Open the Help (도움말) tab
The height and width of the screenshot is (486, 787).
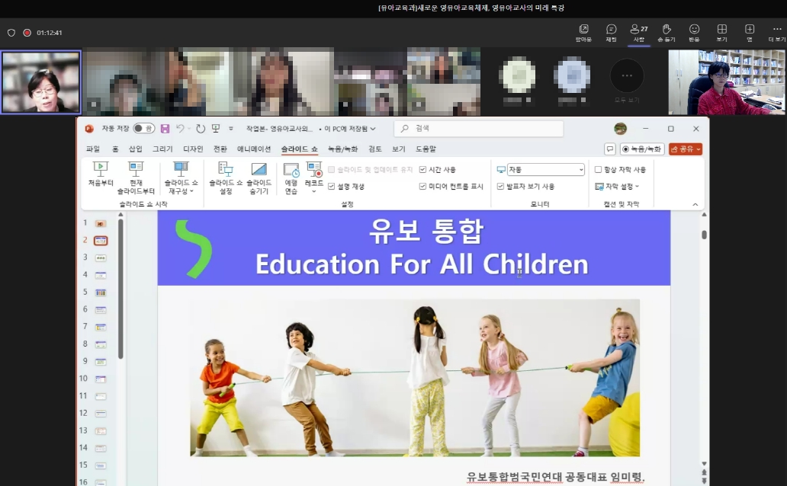tap(426, 149)
